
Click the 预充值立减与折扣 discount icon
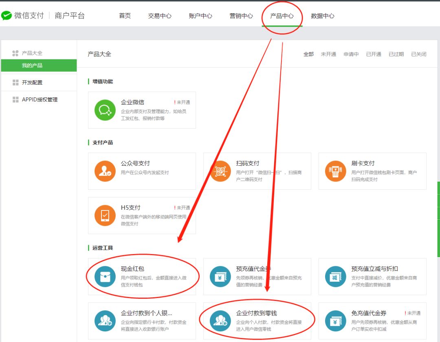(335, 276)
